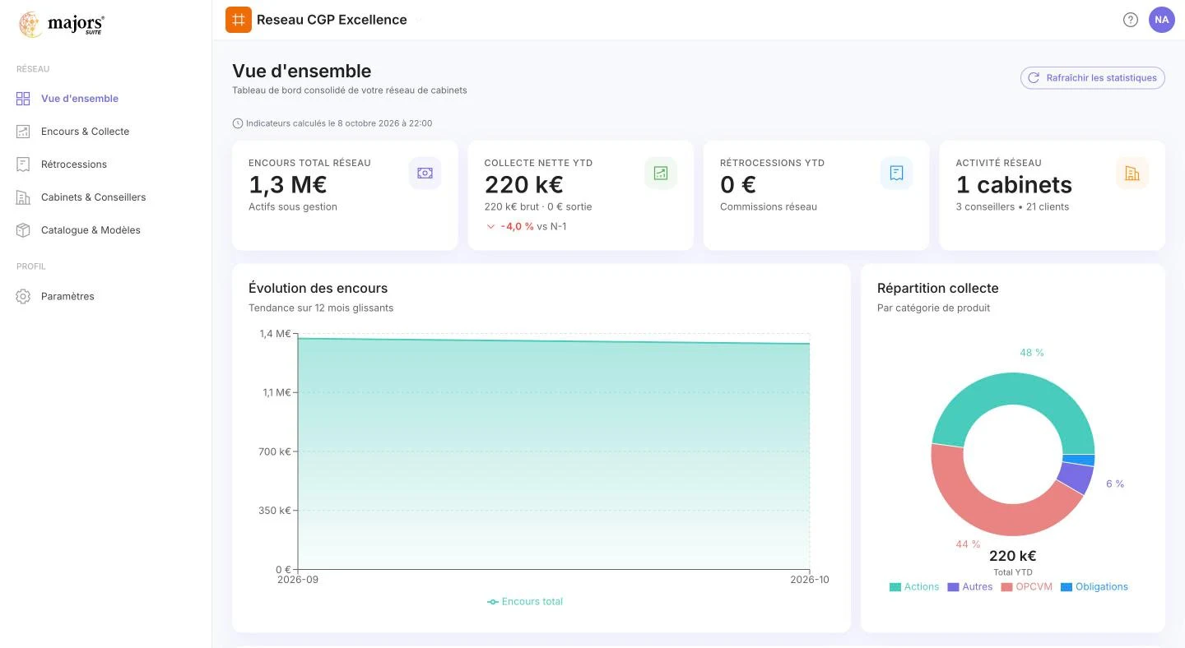Click the red down-trend arrow beside -4,0 %
The width and height of the screenshot is (1185, 648).
point(491,227)
